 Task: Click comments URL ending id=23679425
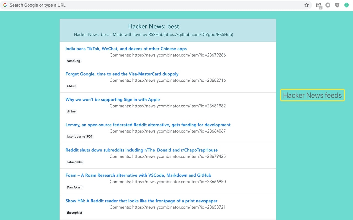click(179, 156)
